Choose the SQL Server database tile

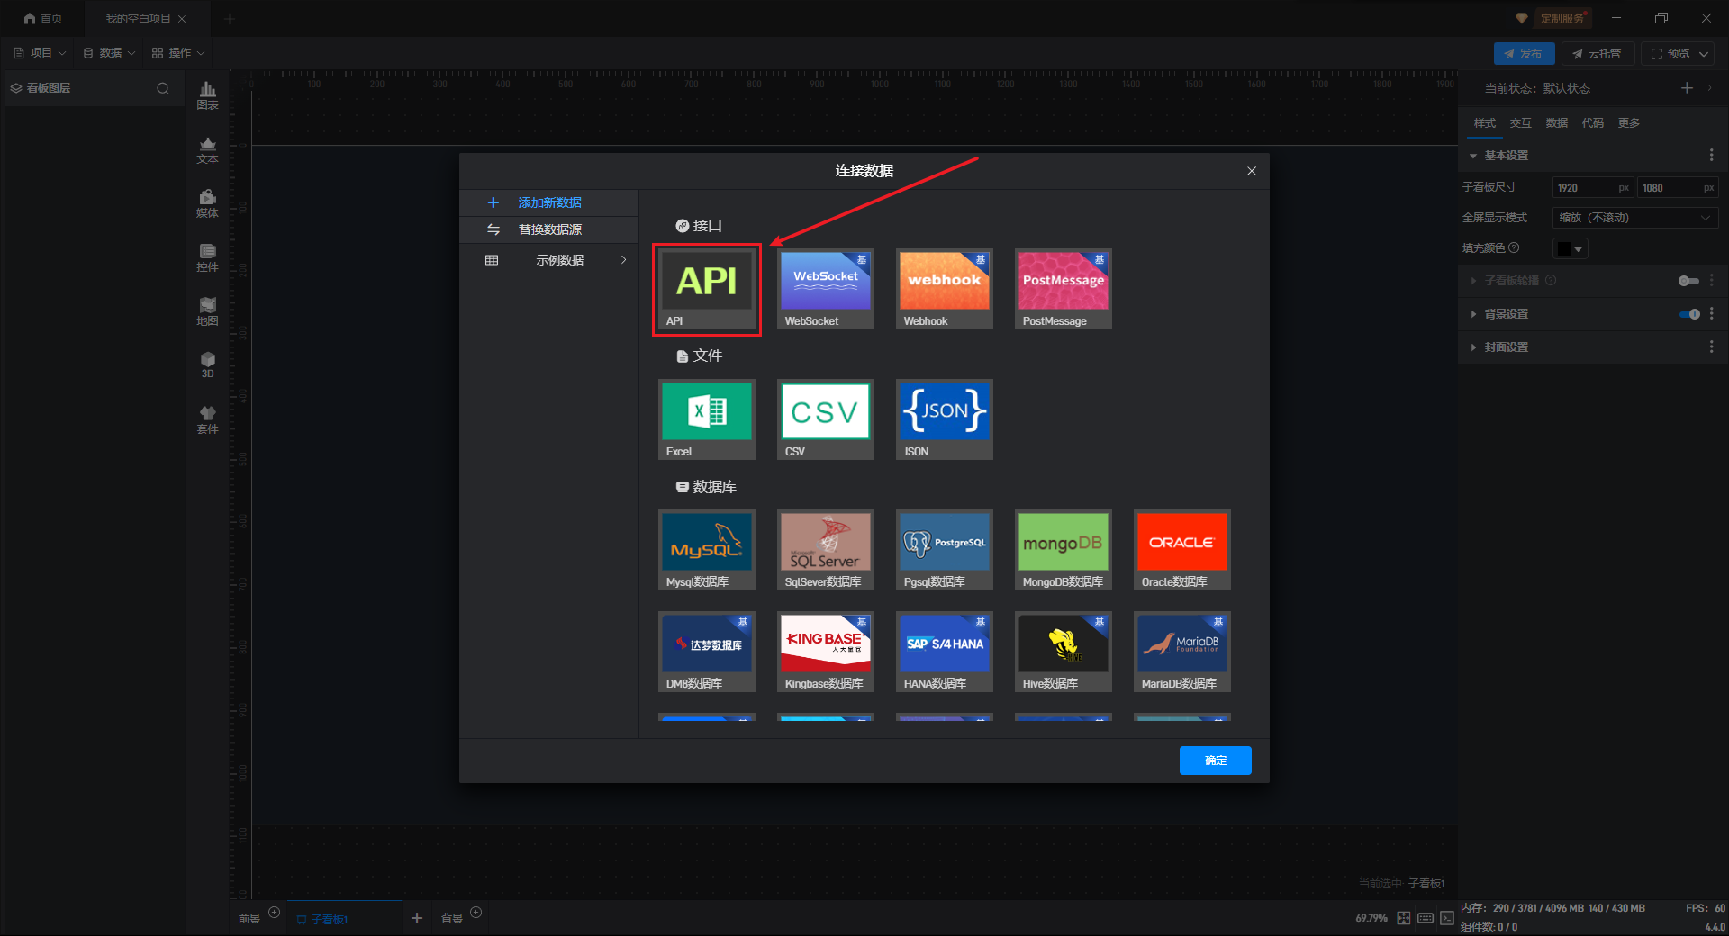(x=826, y=550)
